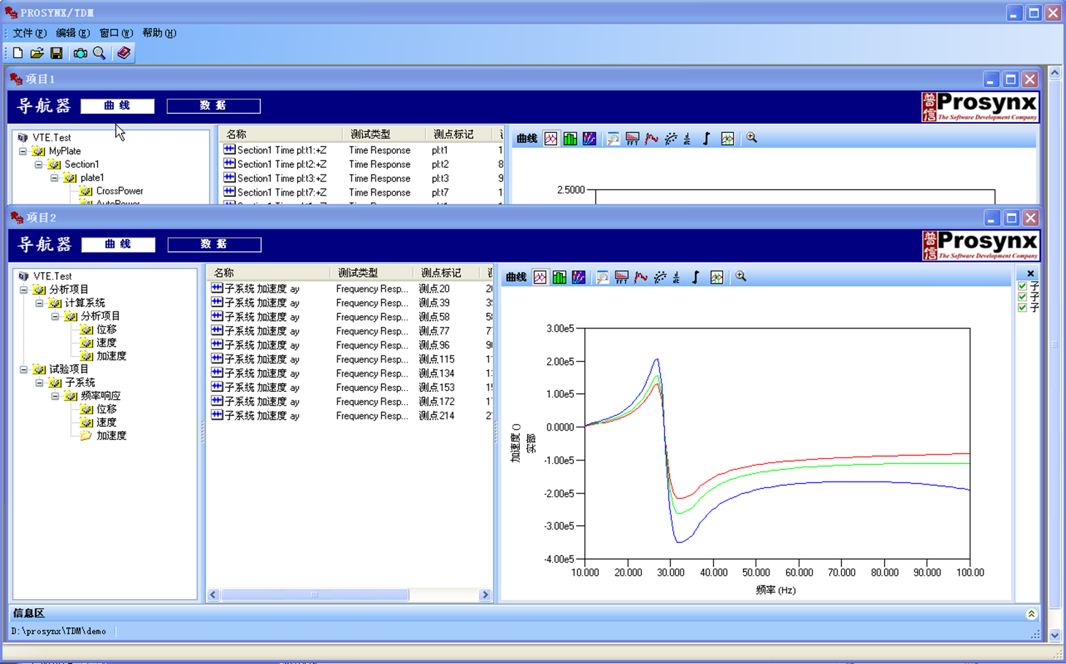Toggle the middle curve legend checkbox
Screen dimensions: 1066x664
click(x=1022, y=297)
